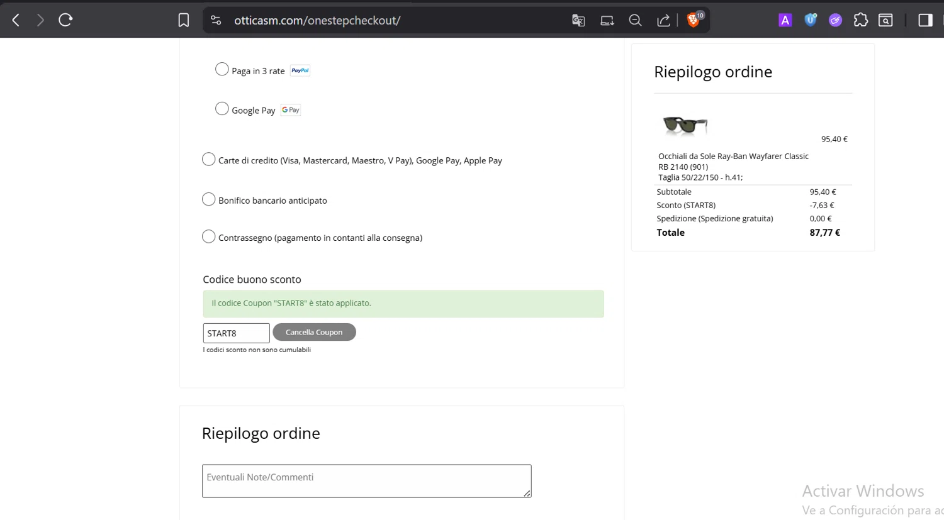Click the G Pay logo beside Google Pay
Viewport: 944px width, 520px height.
[x=291, y=110]
